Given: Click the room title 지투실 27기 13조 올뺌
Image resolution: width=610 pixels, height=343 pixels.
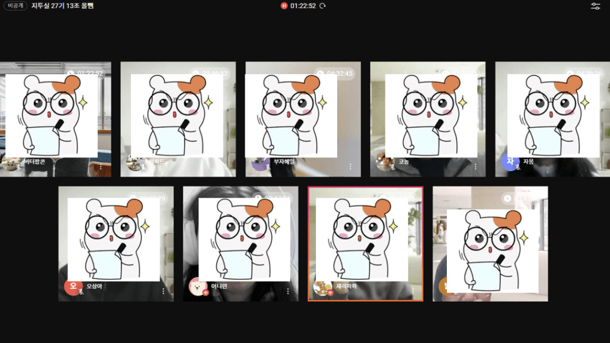Looking at the screenshot, I should pyautogui.click(x=63, y=6).
